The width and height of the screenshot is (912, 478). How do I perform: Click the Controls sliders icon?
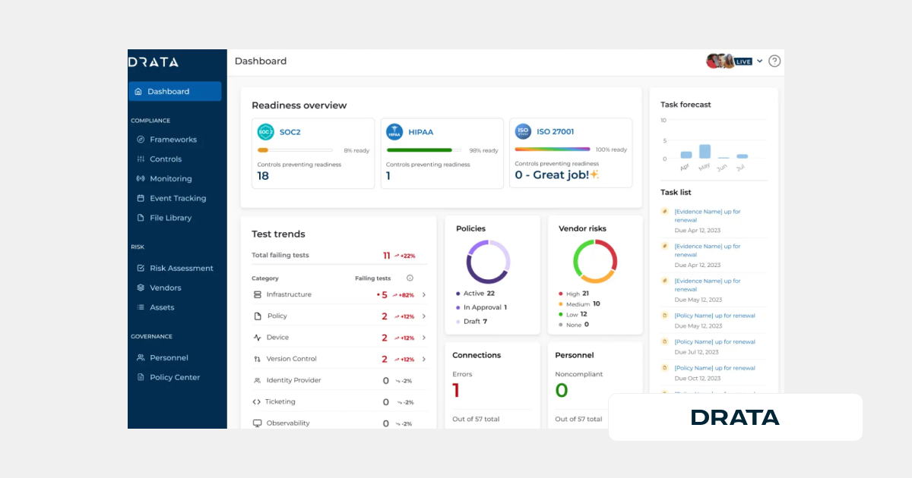141,159
